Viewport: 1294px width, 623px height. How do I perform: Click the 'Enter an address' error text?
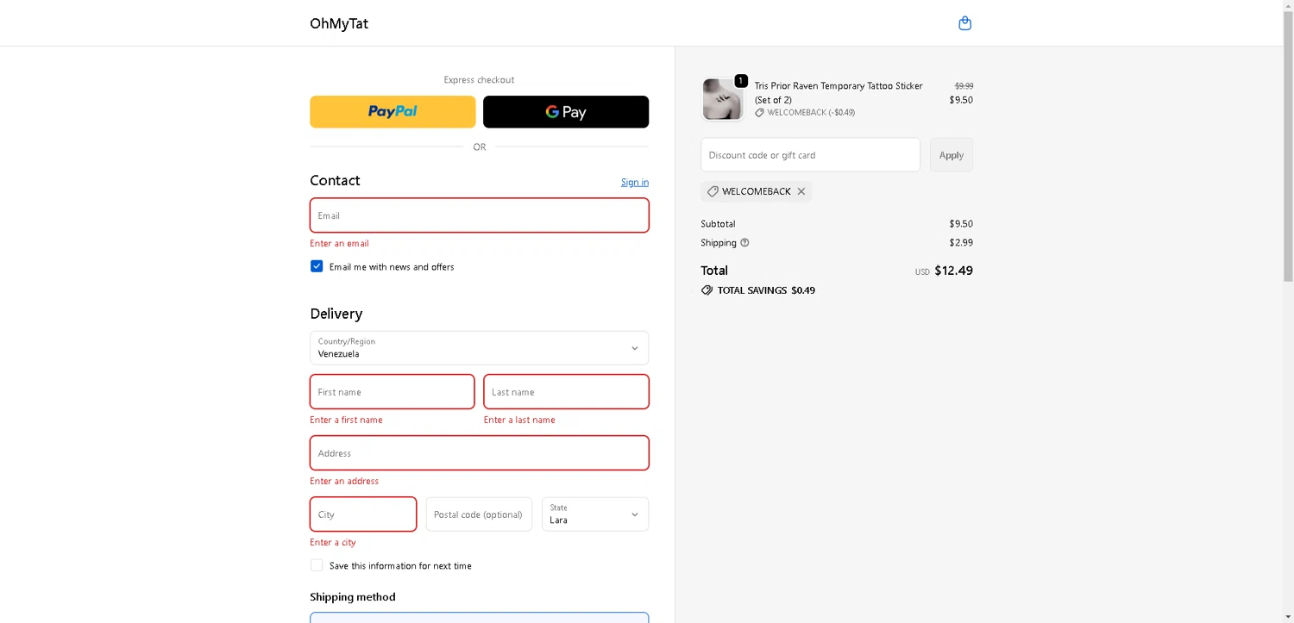point(344,481)
